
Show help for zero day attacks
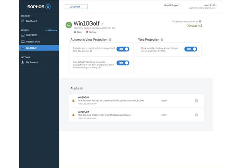click(x=91, y=51)
